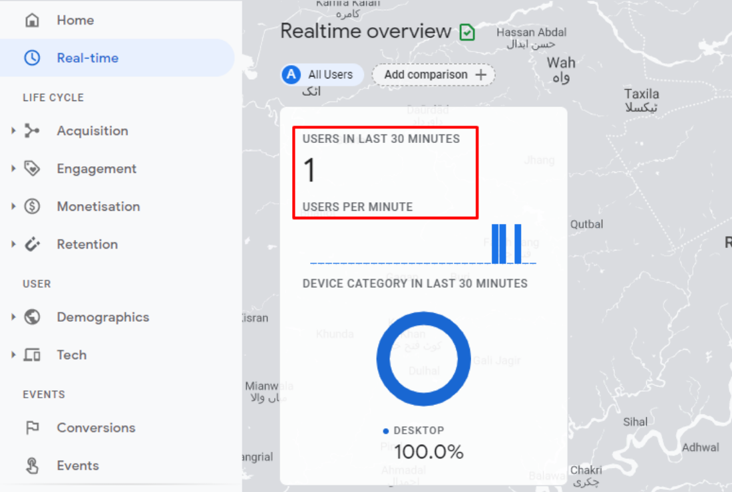This screenshot has width=732, height=492.
Task: Click the DESKTOP legend label
Action: click(x=419, y=430)
